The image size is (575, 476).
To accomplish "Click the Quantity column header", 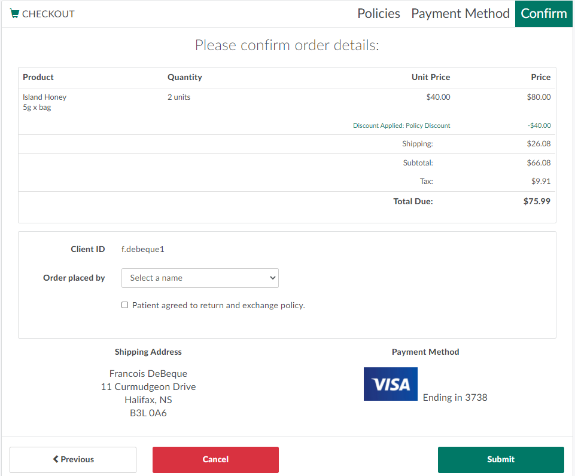I will click(184, 77).
